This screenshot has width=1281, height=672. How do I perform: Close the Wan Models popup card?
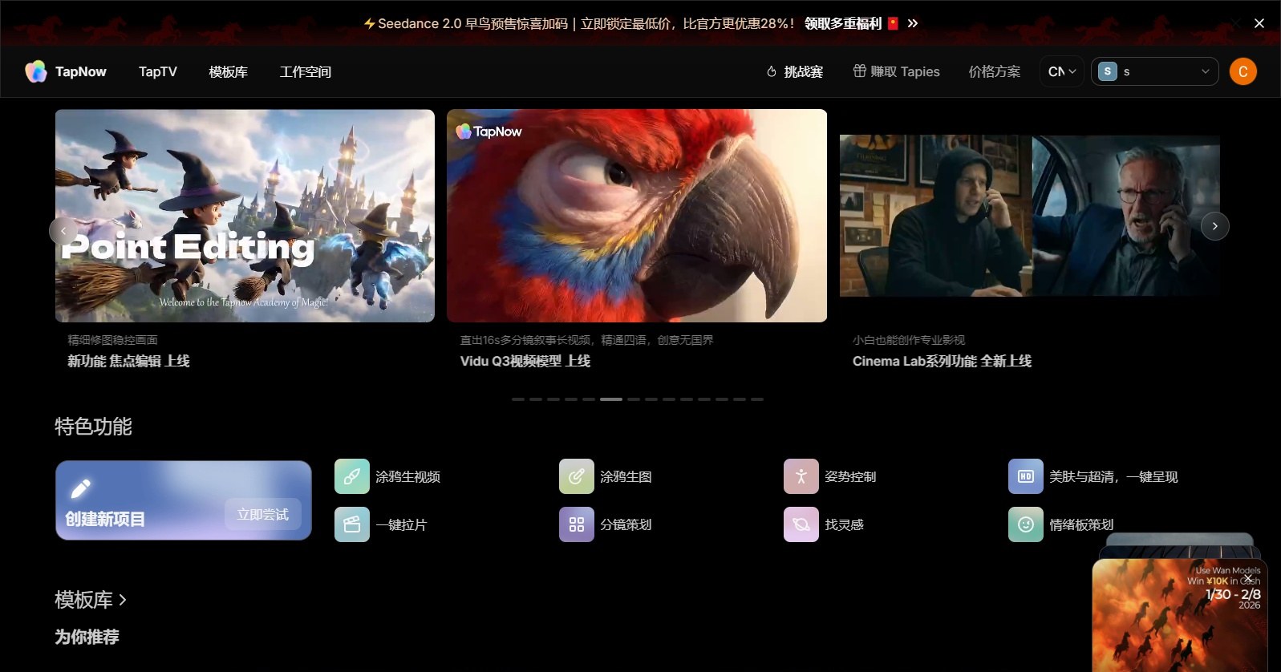point(1248,578)
